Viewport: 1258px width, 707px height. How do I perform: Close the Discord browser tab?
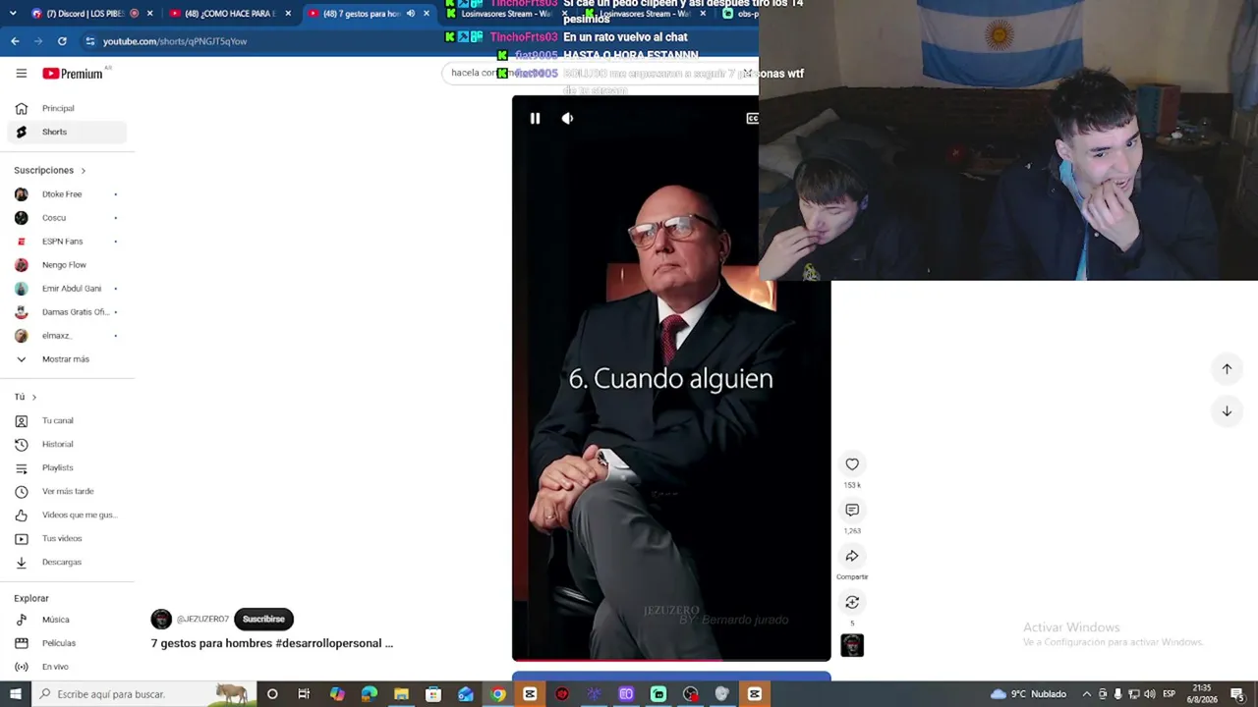[x=149, y=14]
